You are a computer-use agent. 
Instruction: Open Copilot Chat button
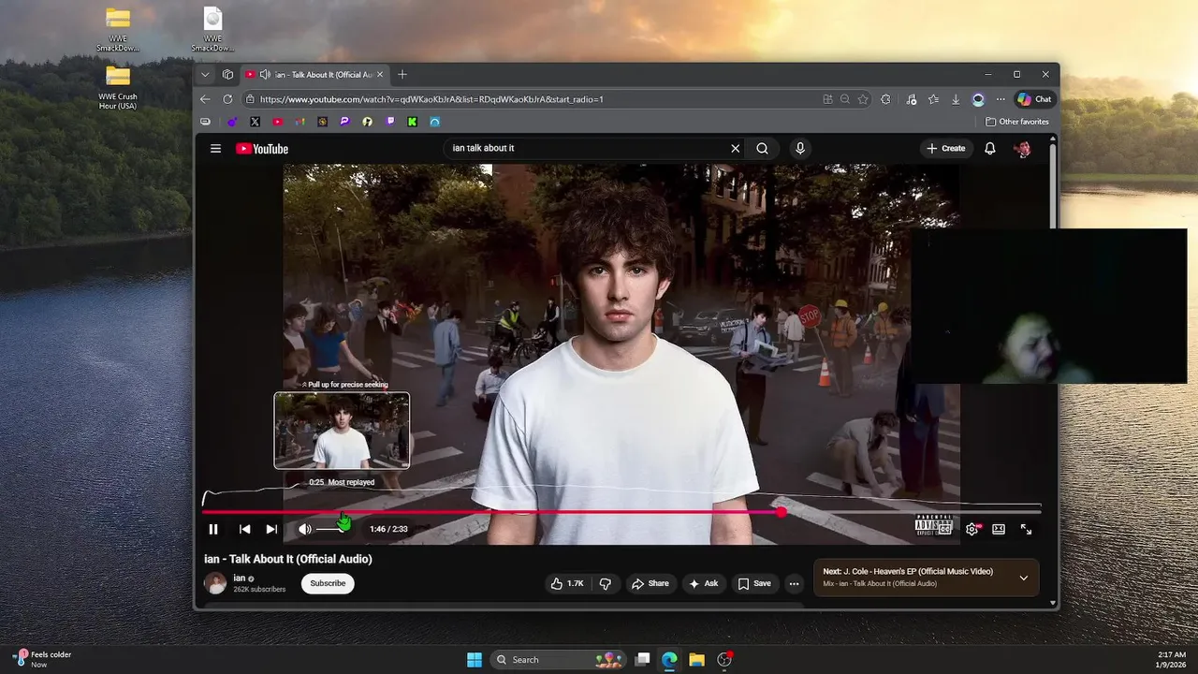1035,99
